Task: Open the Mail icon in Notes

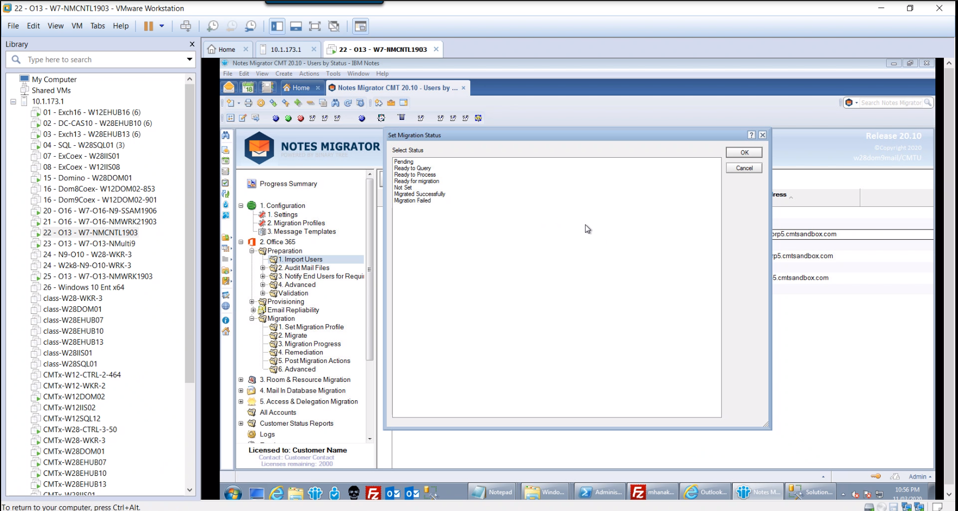Action: [229, 88]
